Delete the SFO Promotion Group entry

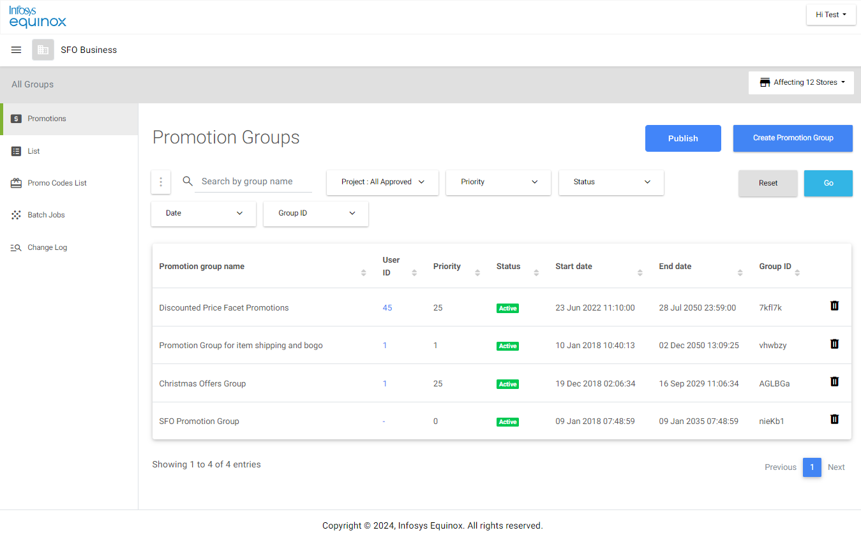click(834, 420)
